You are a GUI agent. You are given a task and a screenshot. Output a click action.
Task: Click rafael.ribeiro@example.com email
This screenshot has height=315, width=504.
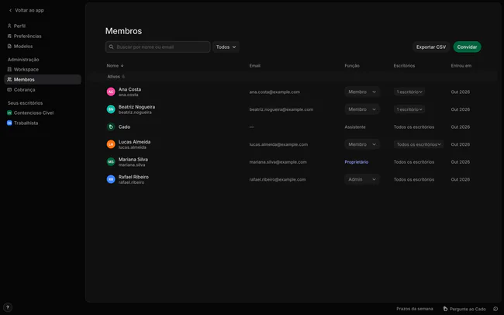click(x=278, y=179)
